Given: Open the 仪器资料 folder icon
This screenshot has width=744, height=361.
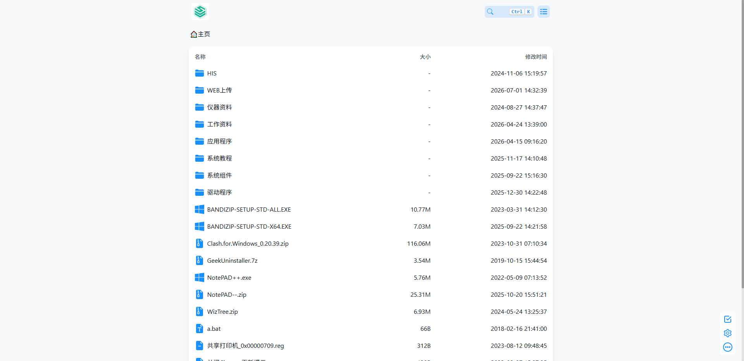Looking at the screenshot, I should tap(199, 107).
